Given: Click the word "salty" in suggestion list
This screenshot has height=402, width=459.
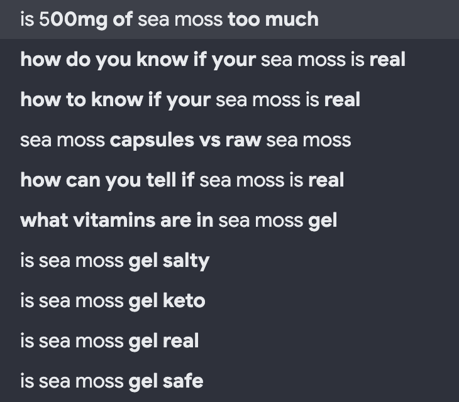Looking at the screenshot, I should [186, 261].
